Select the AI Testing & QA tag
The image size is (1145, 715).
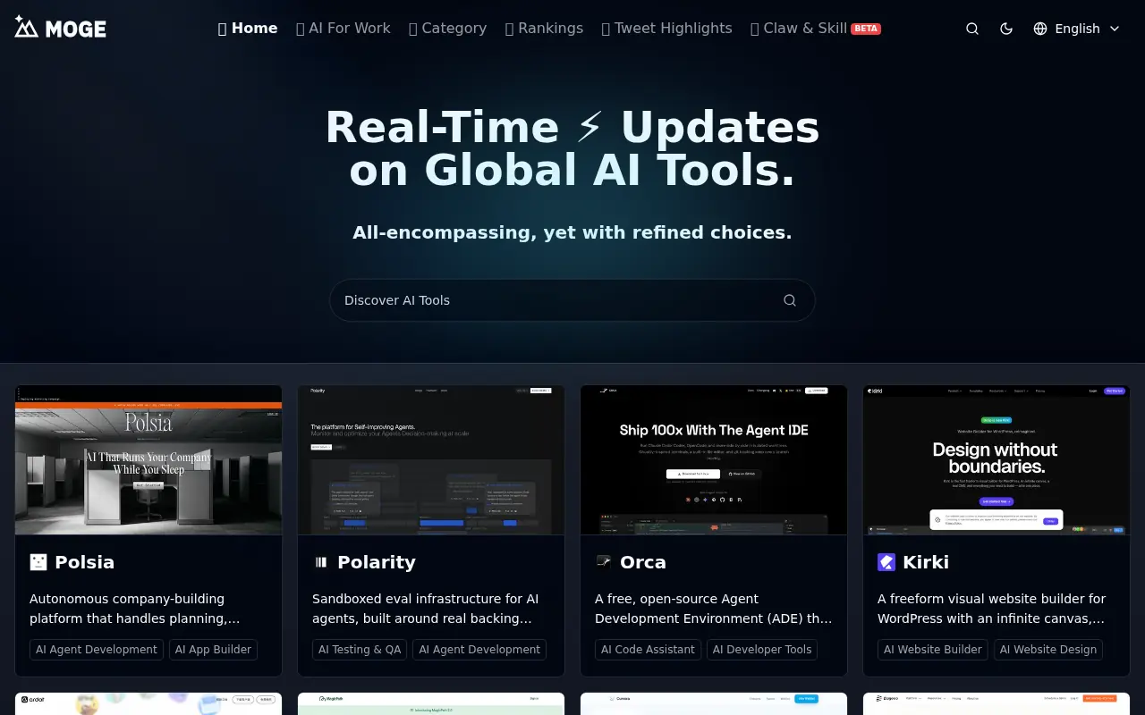click(360, 650)
